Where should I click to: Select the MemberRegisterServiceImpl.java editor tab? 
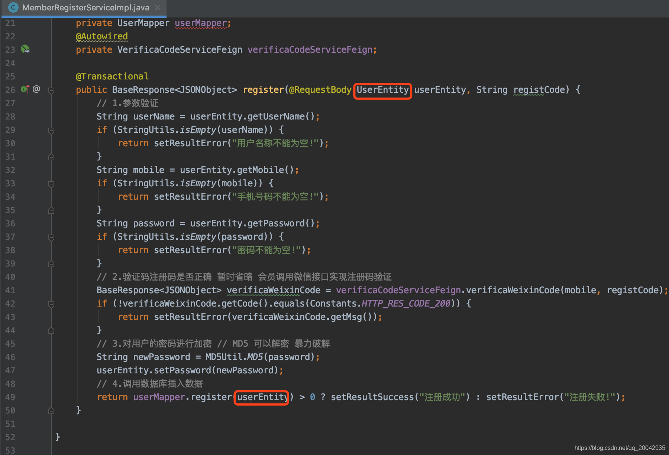pos(84,8)
